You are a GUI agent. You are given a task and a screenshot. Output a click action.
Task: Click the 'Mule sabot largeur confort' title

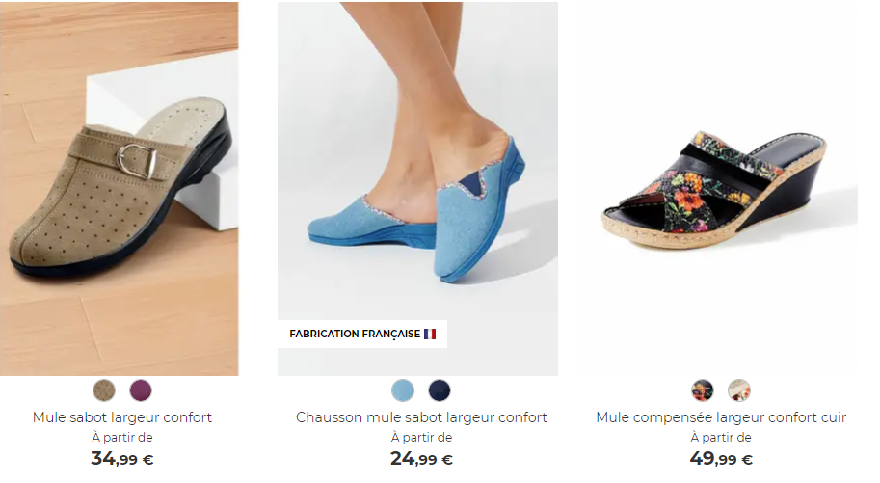pos(122,417)
